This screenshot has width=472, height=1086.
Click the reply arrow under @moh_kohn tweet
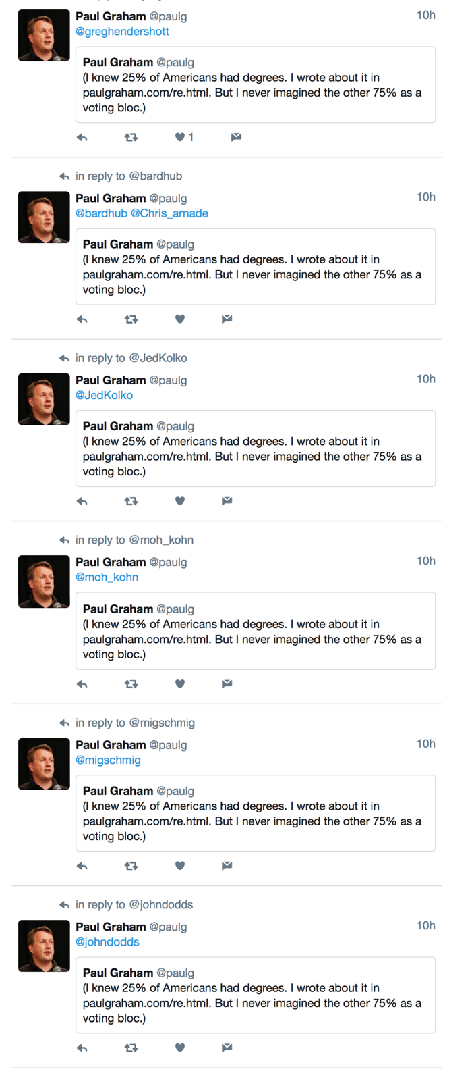click(82, 684)
